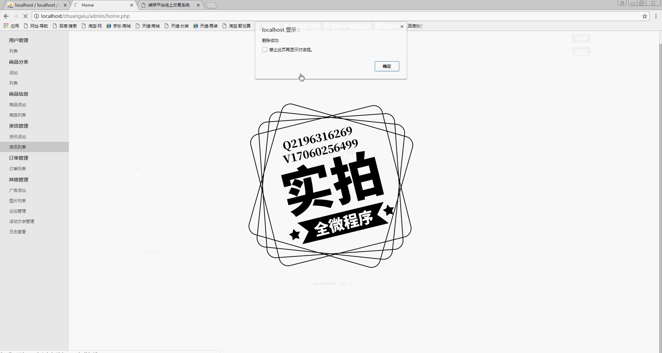Image resolution: width=662 pixels, height=353 pixels.
Task: Open the 天猫·男装 bookmark
Action: coord(205,26)
